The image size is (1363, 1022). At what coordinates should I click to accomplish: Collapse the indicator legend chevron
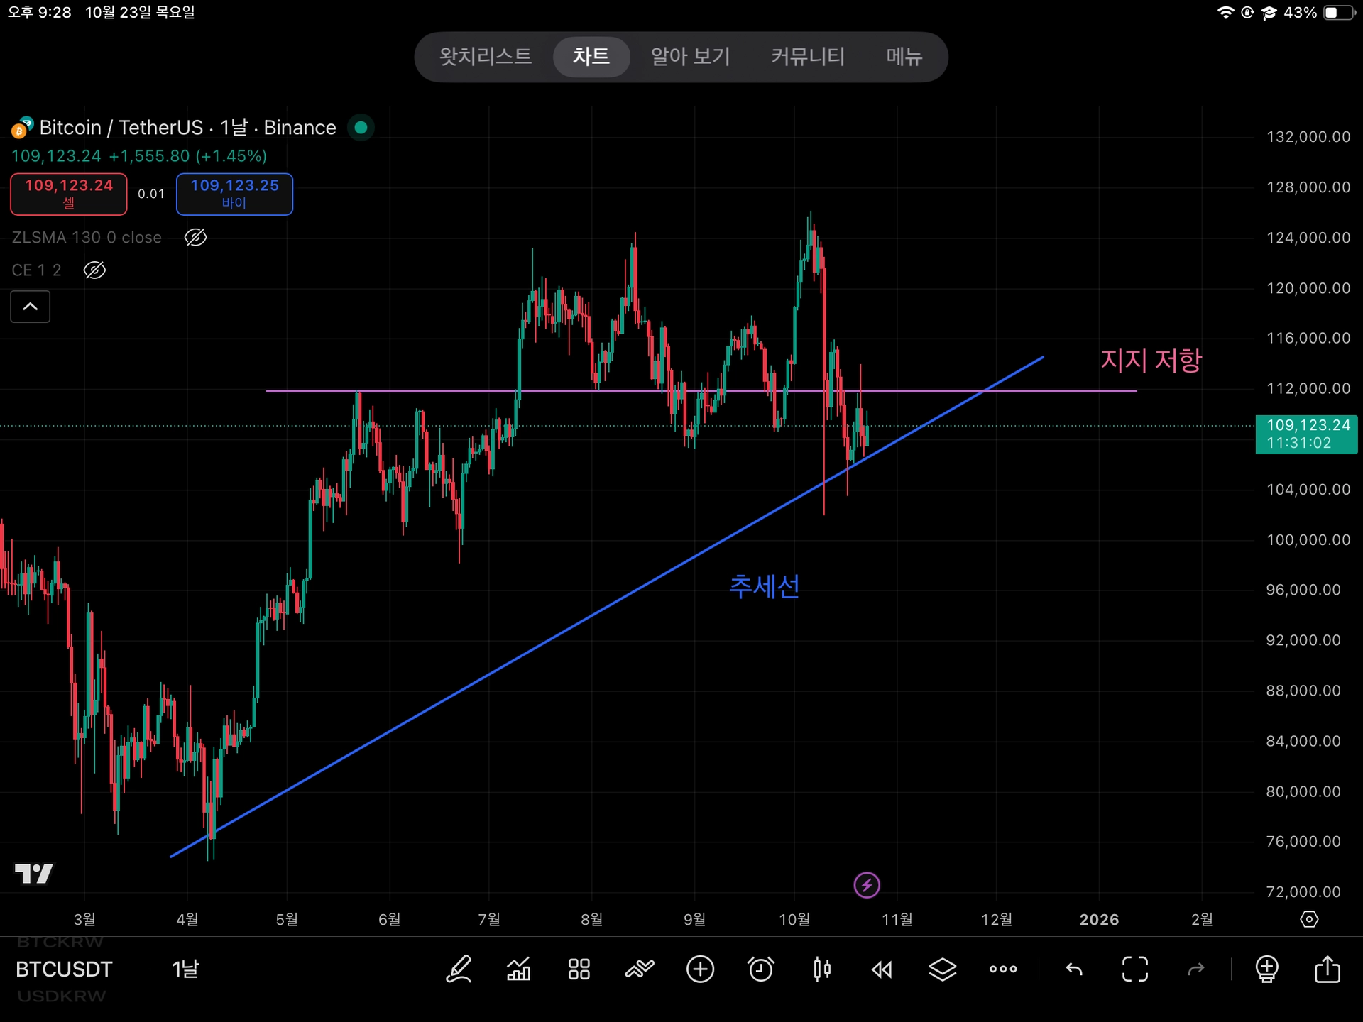[x=31, y=307]
